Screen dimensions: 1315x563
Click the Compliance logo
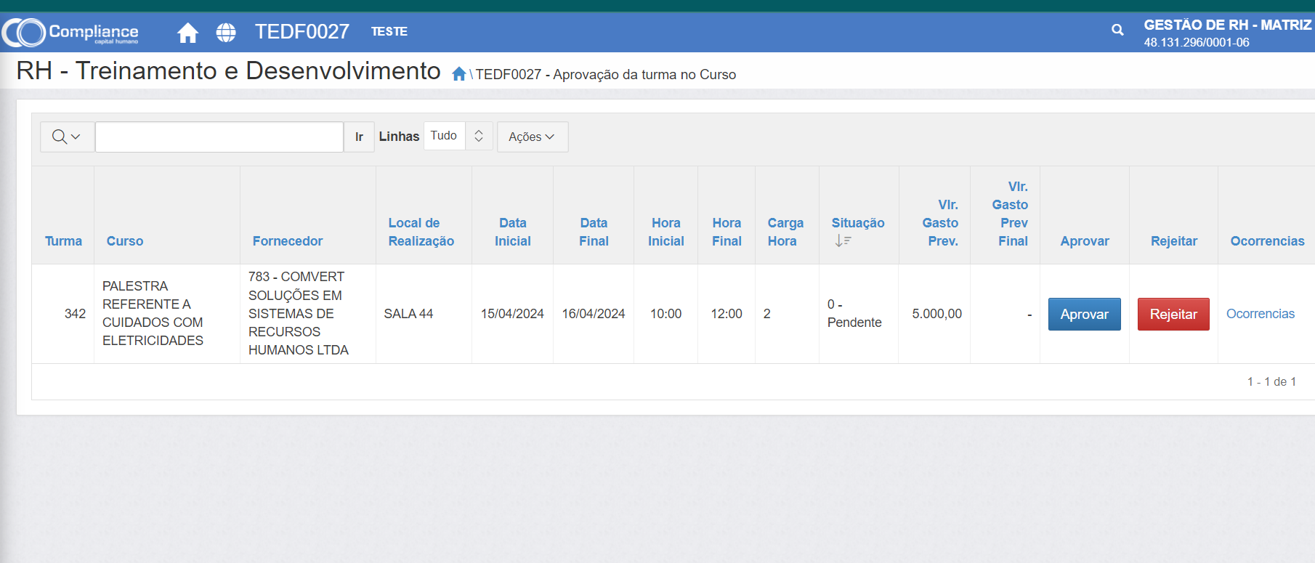pos(70,32)
